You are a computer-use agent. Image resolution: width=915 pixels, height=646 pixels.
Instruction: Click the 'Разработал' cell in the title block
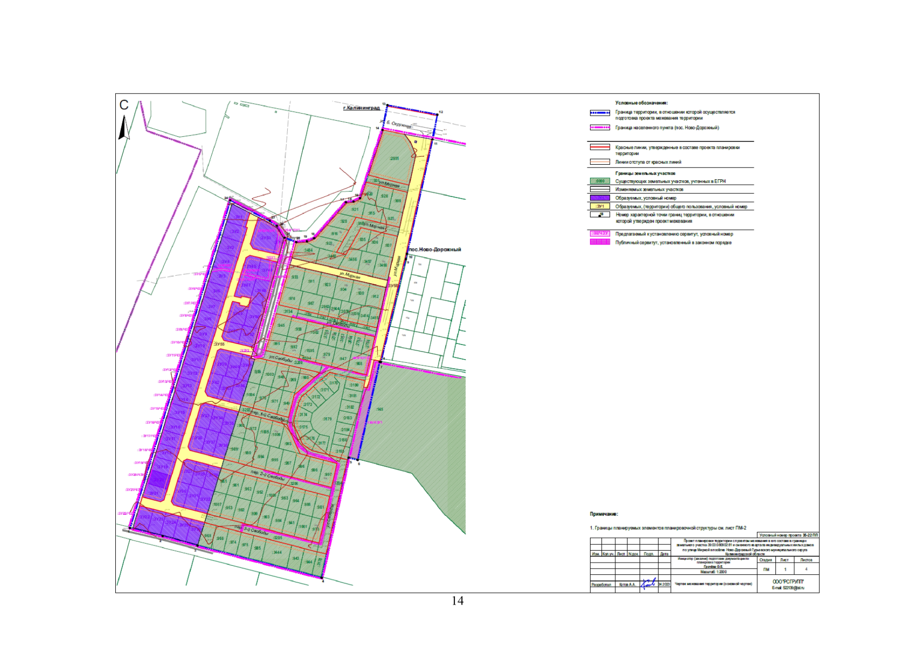[602, 585]
